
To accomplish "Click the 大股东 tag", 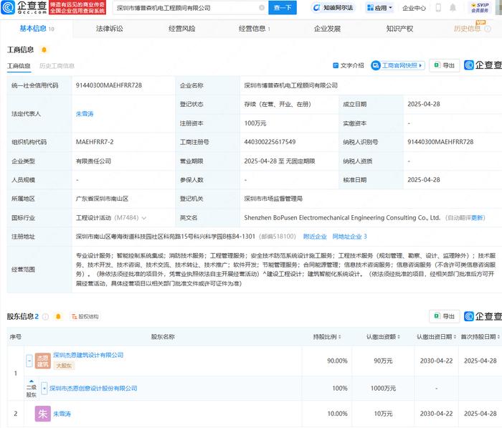I will point(64,366).
